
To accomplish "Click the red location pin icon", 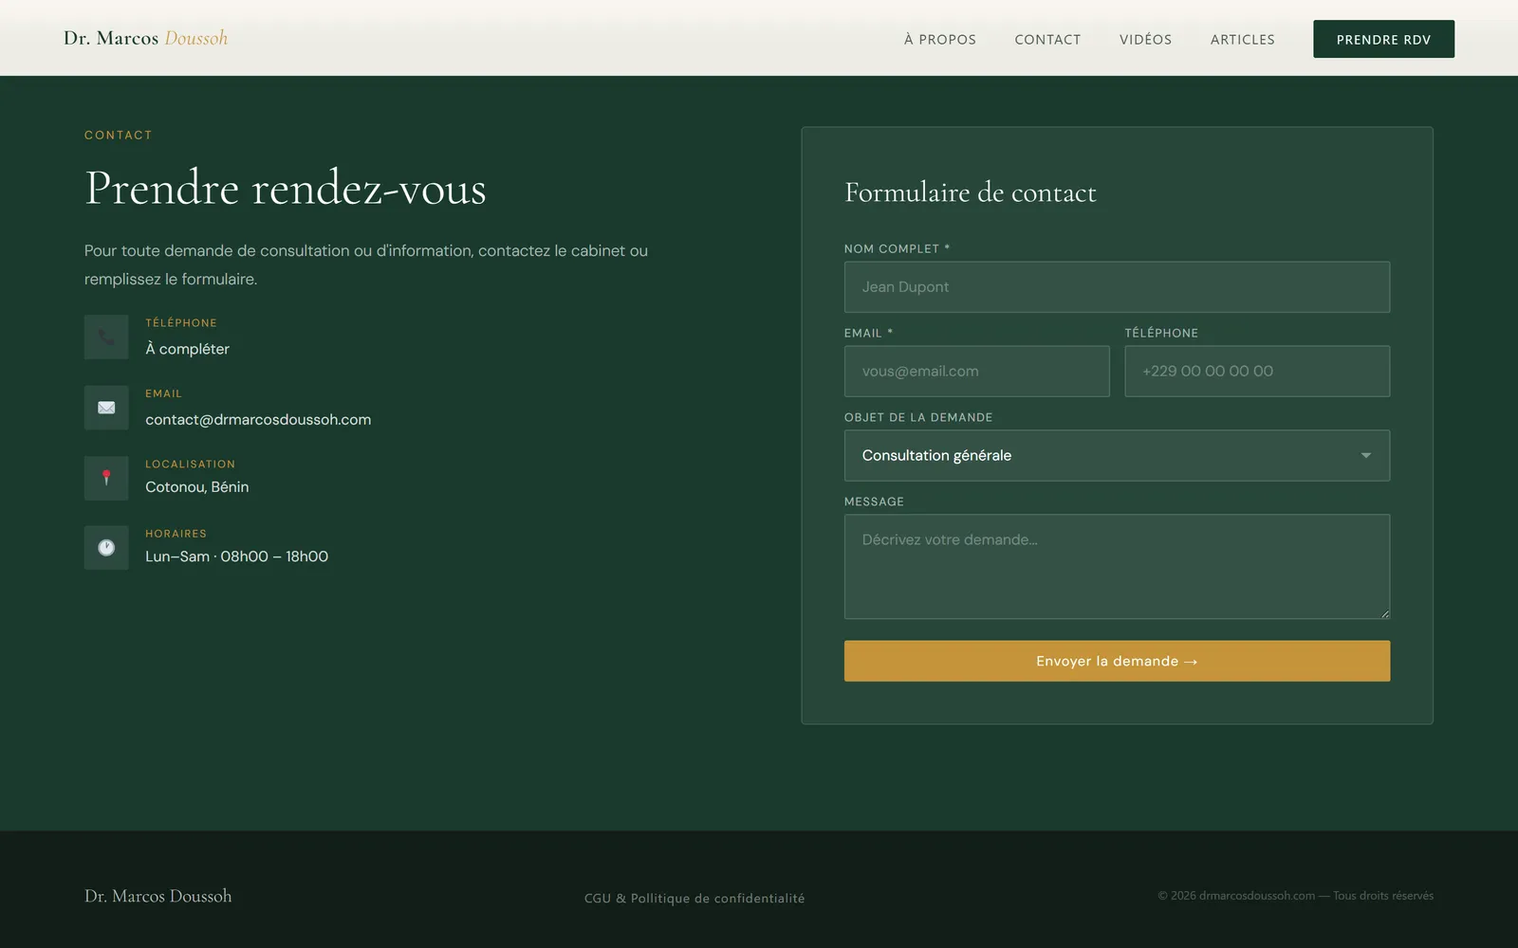I will 106,478.
